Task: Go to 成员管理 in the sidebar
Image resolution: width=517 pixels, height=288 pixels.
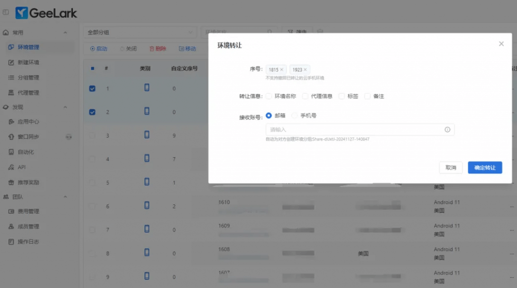Action: (x=28, y=227)
